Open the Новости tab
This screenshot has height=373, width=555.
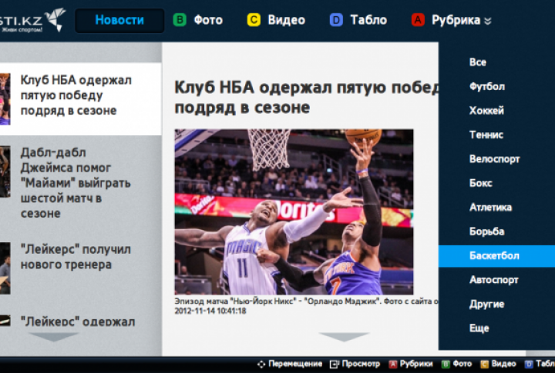pyautogui.click(x=119, y=20)
